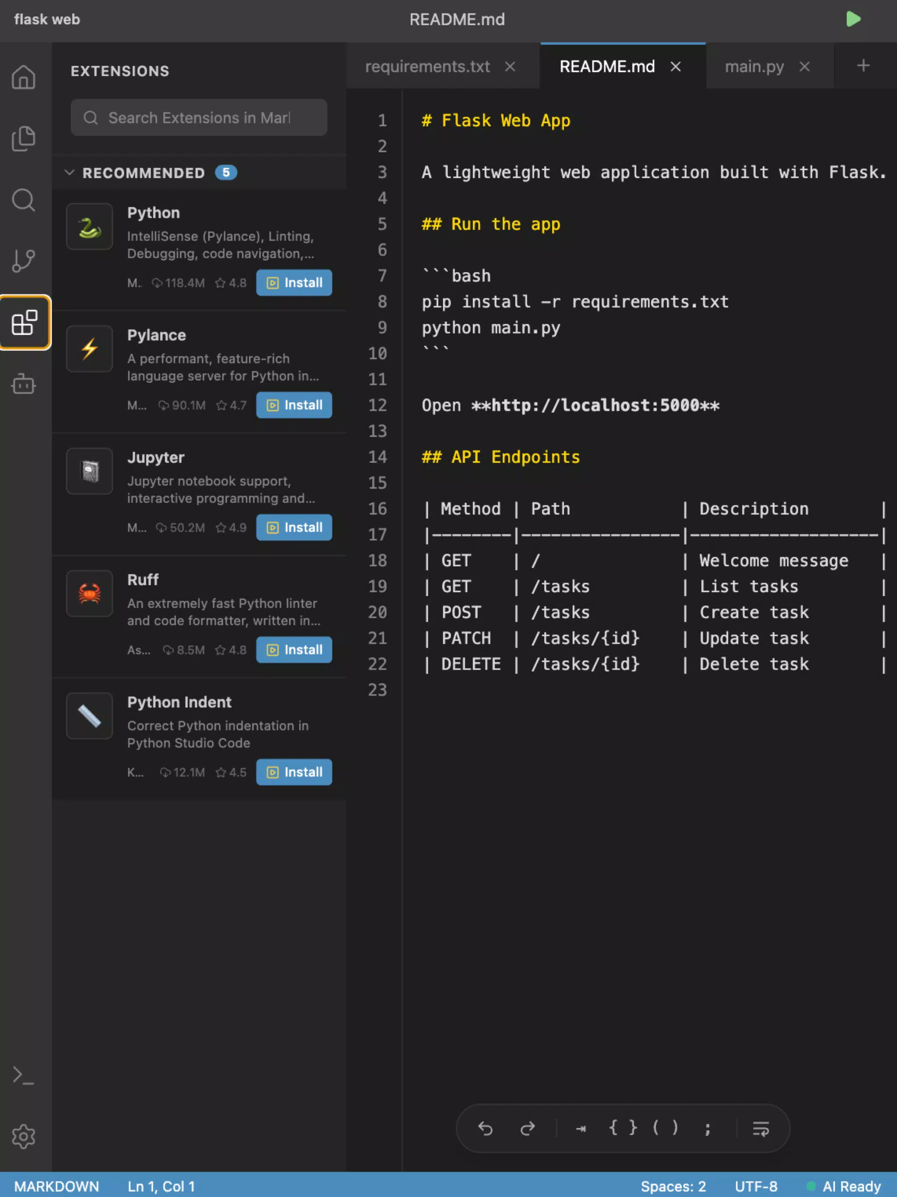Image resolution: width=897 pixels, height=1197 pixels.
Task: Click line number 23 in gutter
Action: coord(378,689)
